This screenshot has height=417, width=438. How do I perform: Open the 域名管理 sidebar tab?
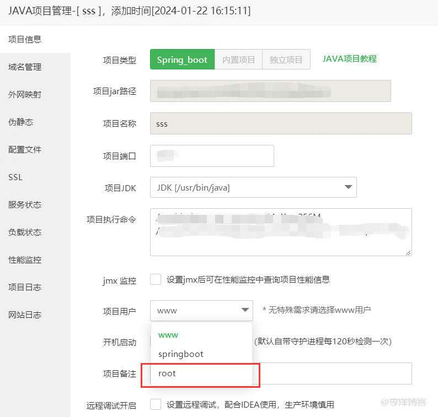click(25, 67)
